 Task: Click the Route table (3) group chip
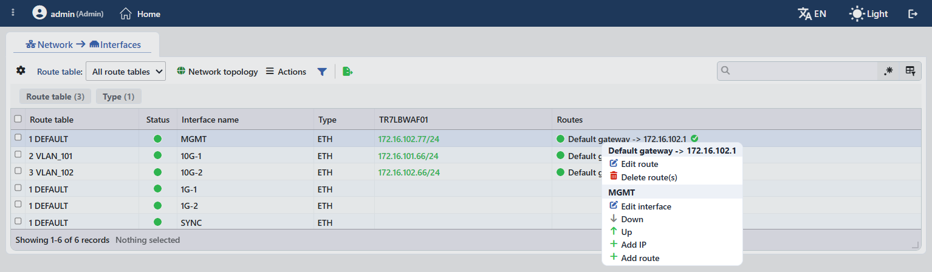[55, 97]
